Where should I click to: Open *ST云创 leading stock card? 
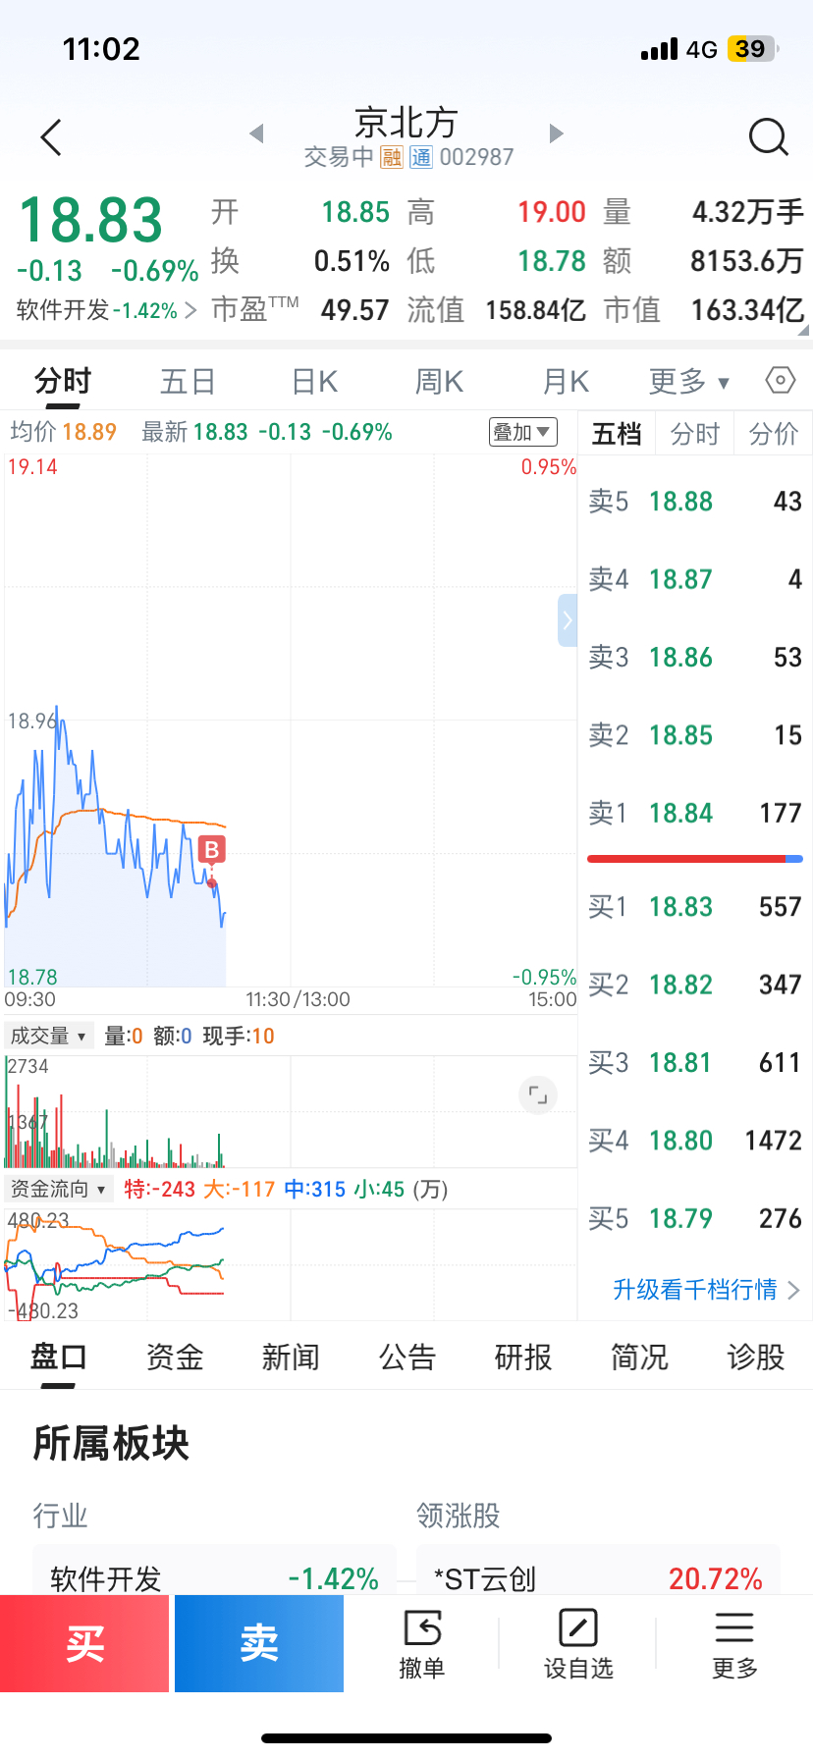tap(598, 1571)
